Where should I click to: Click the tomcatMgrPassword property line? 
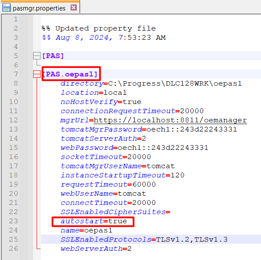pos(149,129)
